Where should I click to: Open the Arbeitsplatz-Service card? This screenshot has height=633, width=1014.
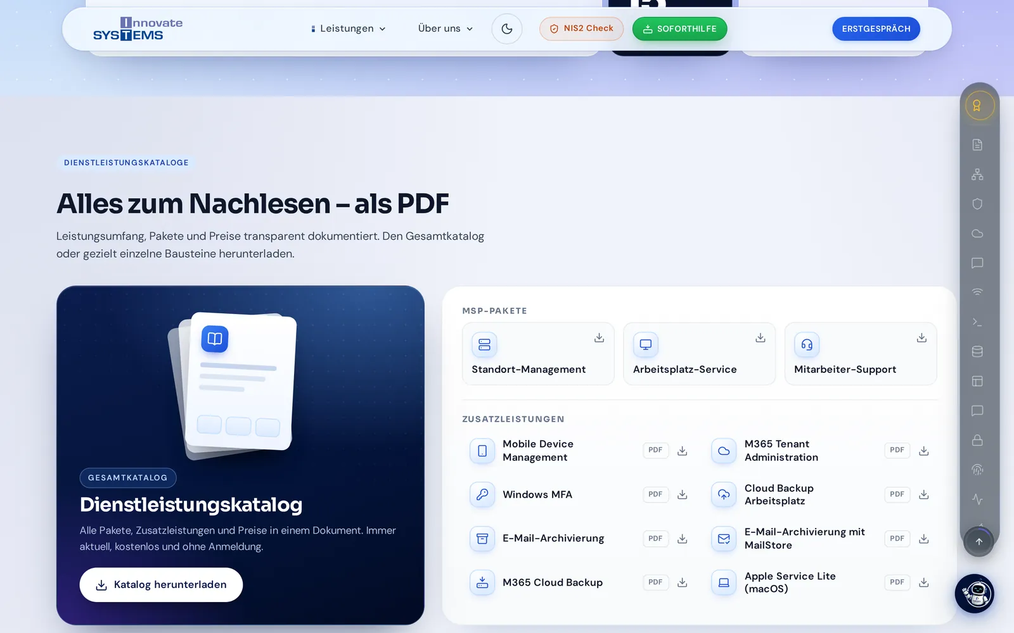[x=699, y=354]
